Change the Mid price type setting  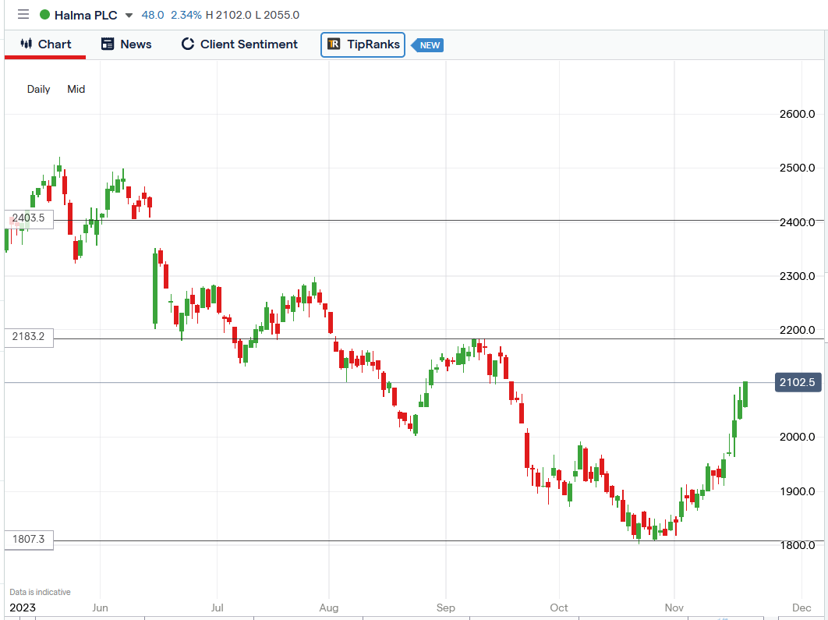coord(76,89)
